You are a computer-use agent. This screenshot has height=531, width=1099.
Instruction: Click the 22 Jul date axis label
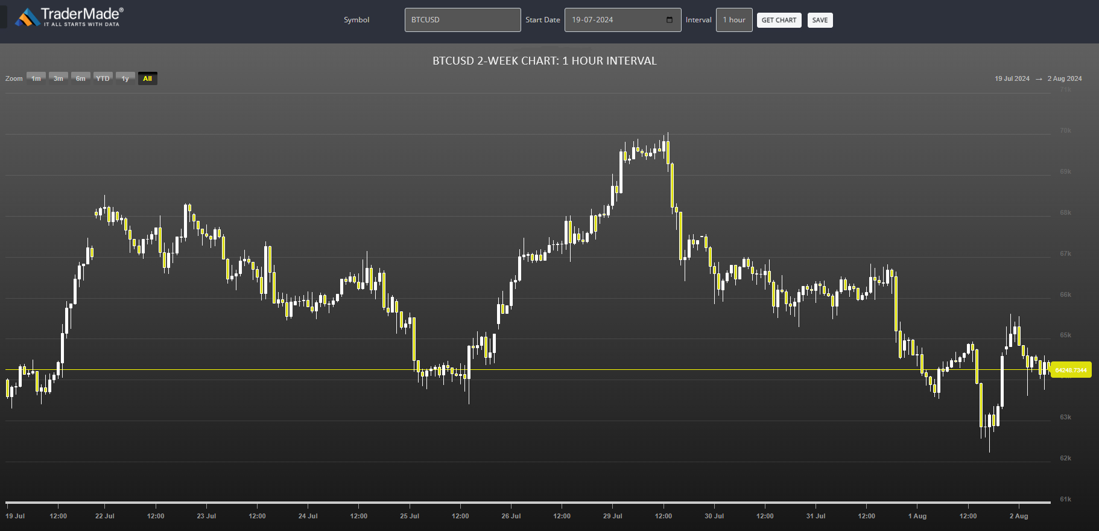click(x=105, y=516)
